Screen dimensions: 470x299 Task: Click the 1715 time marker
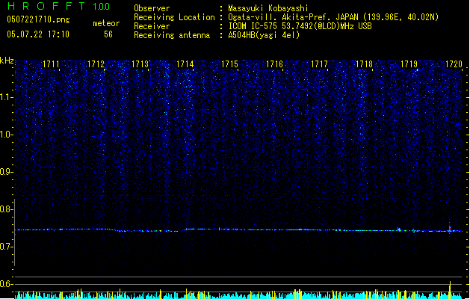pos(229,64)
